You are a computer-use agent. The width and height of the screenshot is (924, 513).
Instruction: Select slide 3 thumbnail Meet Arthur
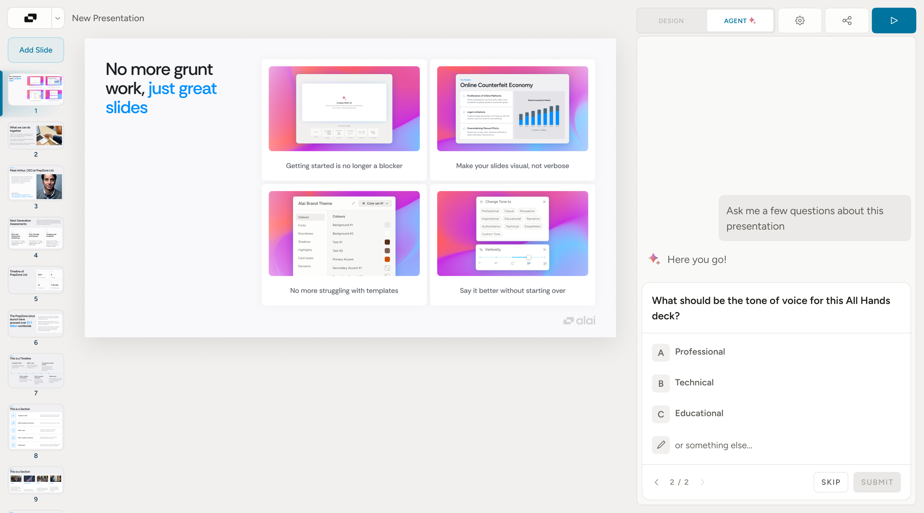36,183
